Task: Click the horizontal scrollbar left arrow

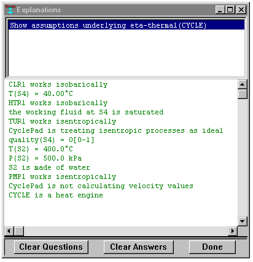Action: tap(9, 231)
